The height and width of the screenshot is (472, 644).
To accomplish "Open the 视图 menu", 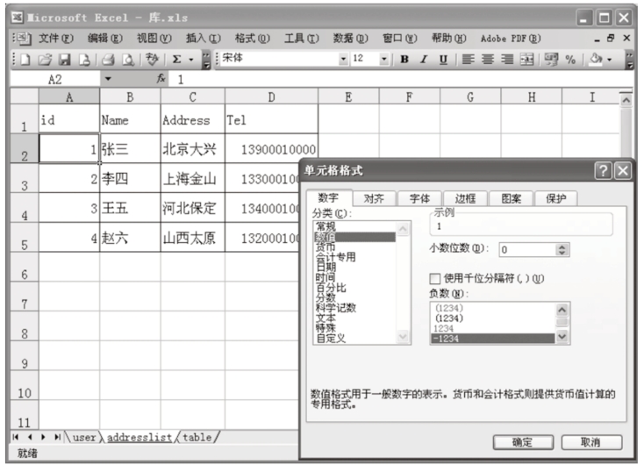I will [x=154, y=39].
